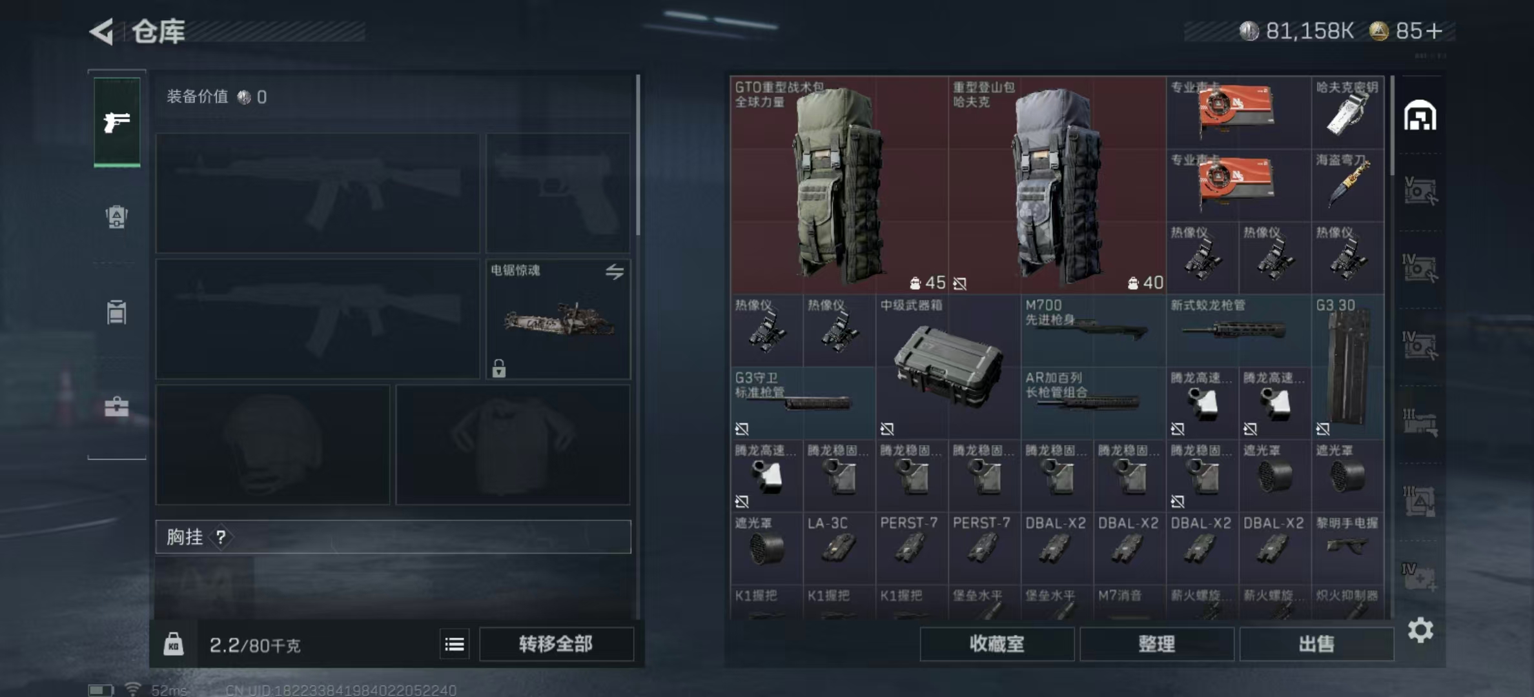Viewport: 1534px width, 697px height.
Task: Click the swap arrows on 电锯惊魂 slot
Action: (615, 272)
